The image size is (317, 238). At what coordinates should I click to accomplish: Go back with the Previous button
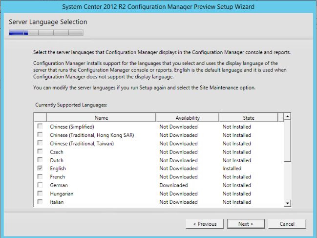(x=205, y=224)
